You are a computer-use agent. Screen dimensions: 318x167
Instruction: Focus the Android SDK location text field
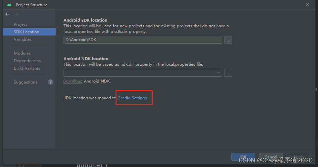click(x=143, y=40)
